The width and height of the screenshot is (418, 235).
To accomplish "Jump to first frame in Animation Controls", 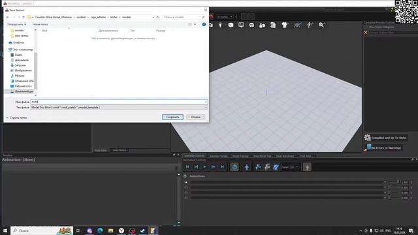I will (187, 167).
